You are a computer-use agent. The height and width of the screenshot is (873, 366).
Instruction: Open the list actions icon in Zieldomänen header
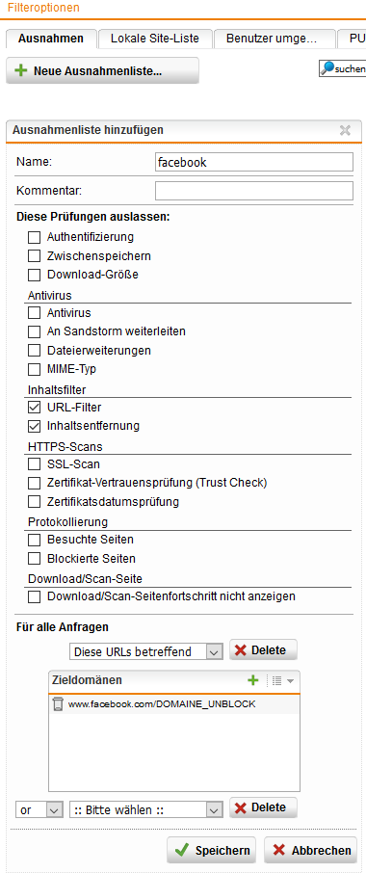tap(282, 680)
